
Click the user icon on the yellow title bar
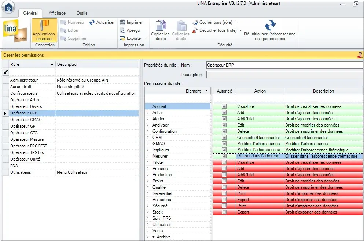pos(360,55)
